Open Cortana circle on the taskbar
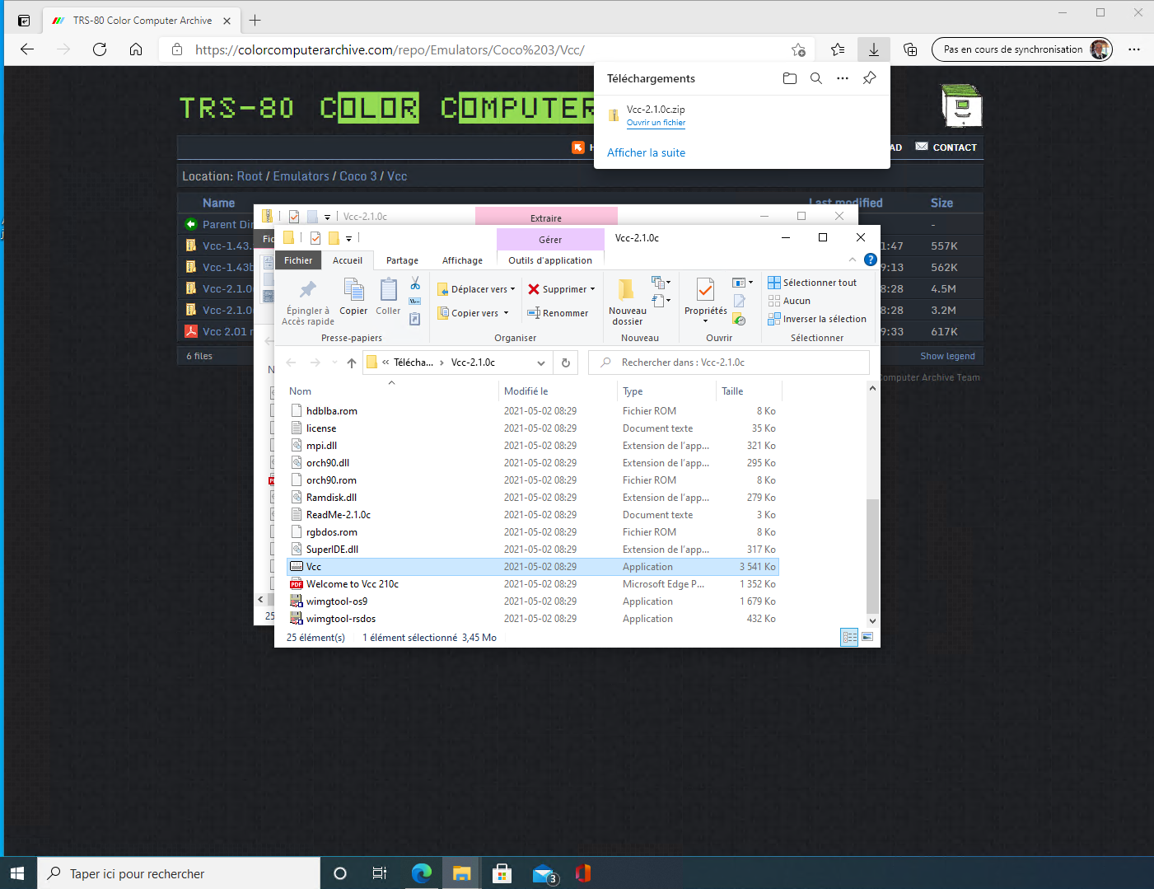 (340, 873)
